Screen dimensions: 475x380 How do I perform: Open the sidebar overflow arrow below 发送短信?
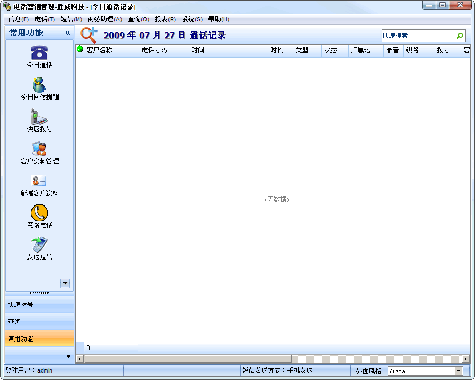65,283
